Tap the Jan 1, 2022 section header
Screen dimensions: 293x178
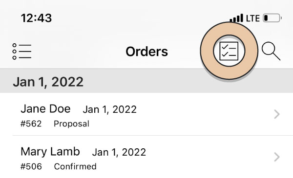146,81
